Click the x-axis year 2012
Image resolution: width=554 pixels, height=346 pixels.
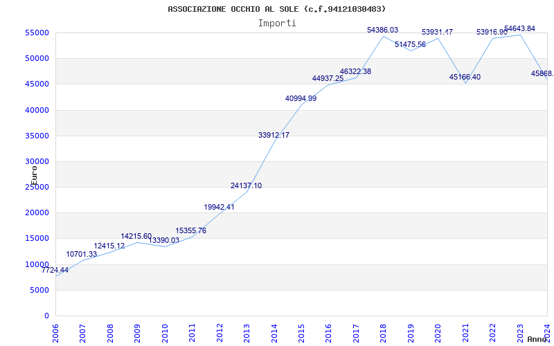pyautogui.click(x=220, y=333)
